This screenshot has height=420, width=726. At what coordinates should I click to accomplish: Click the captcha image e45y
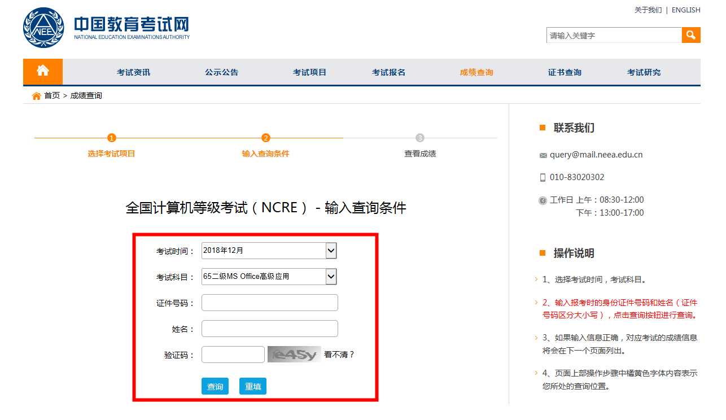(294, 355)
